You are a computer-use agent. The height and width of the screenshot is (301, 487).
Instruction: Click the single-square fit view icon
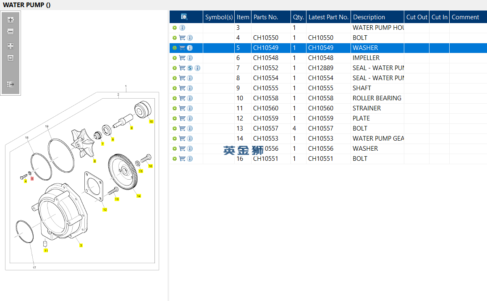click(x=10, y=58)
